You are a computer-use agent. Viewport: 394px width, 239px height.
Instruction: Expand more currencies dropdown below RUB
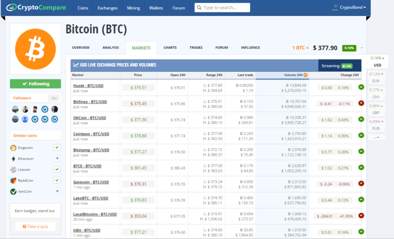click(x=376, y=137)
